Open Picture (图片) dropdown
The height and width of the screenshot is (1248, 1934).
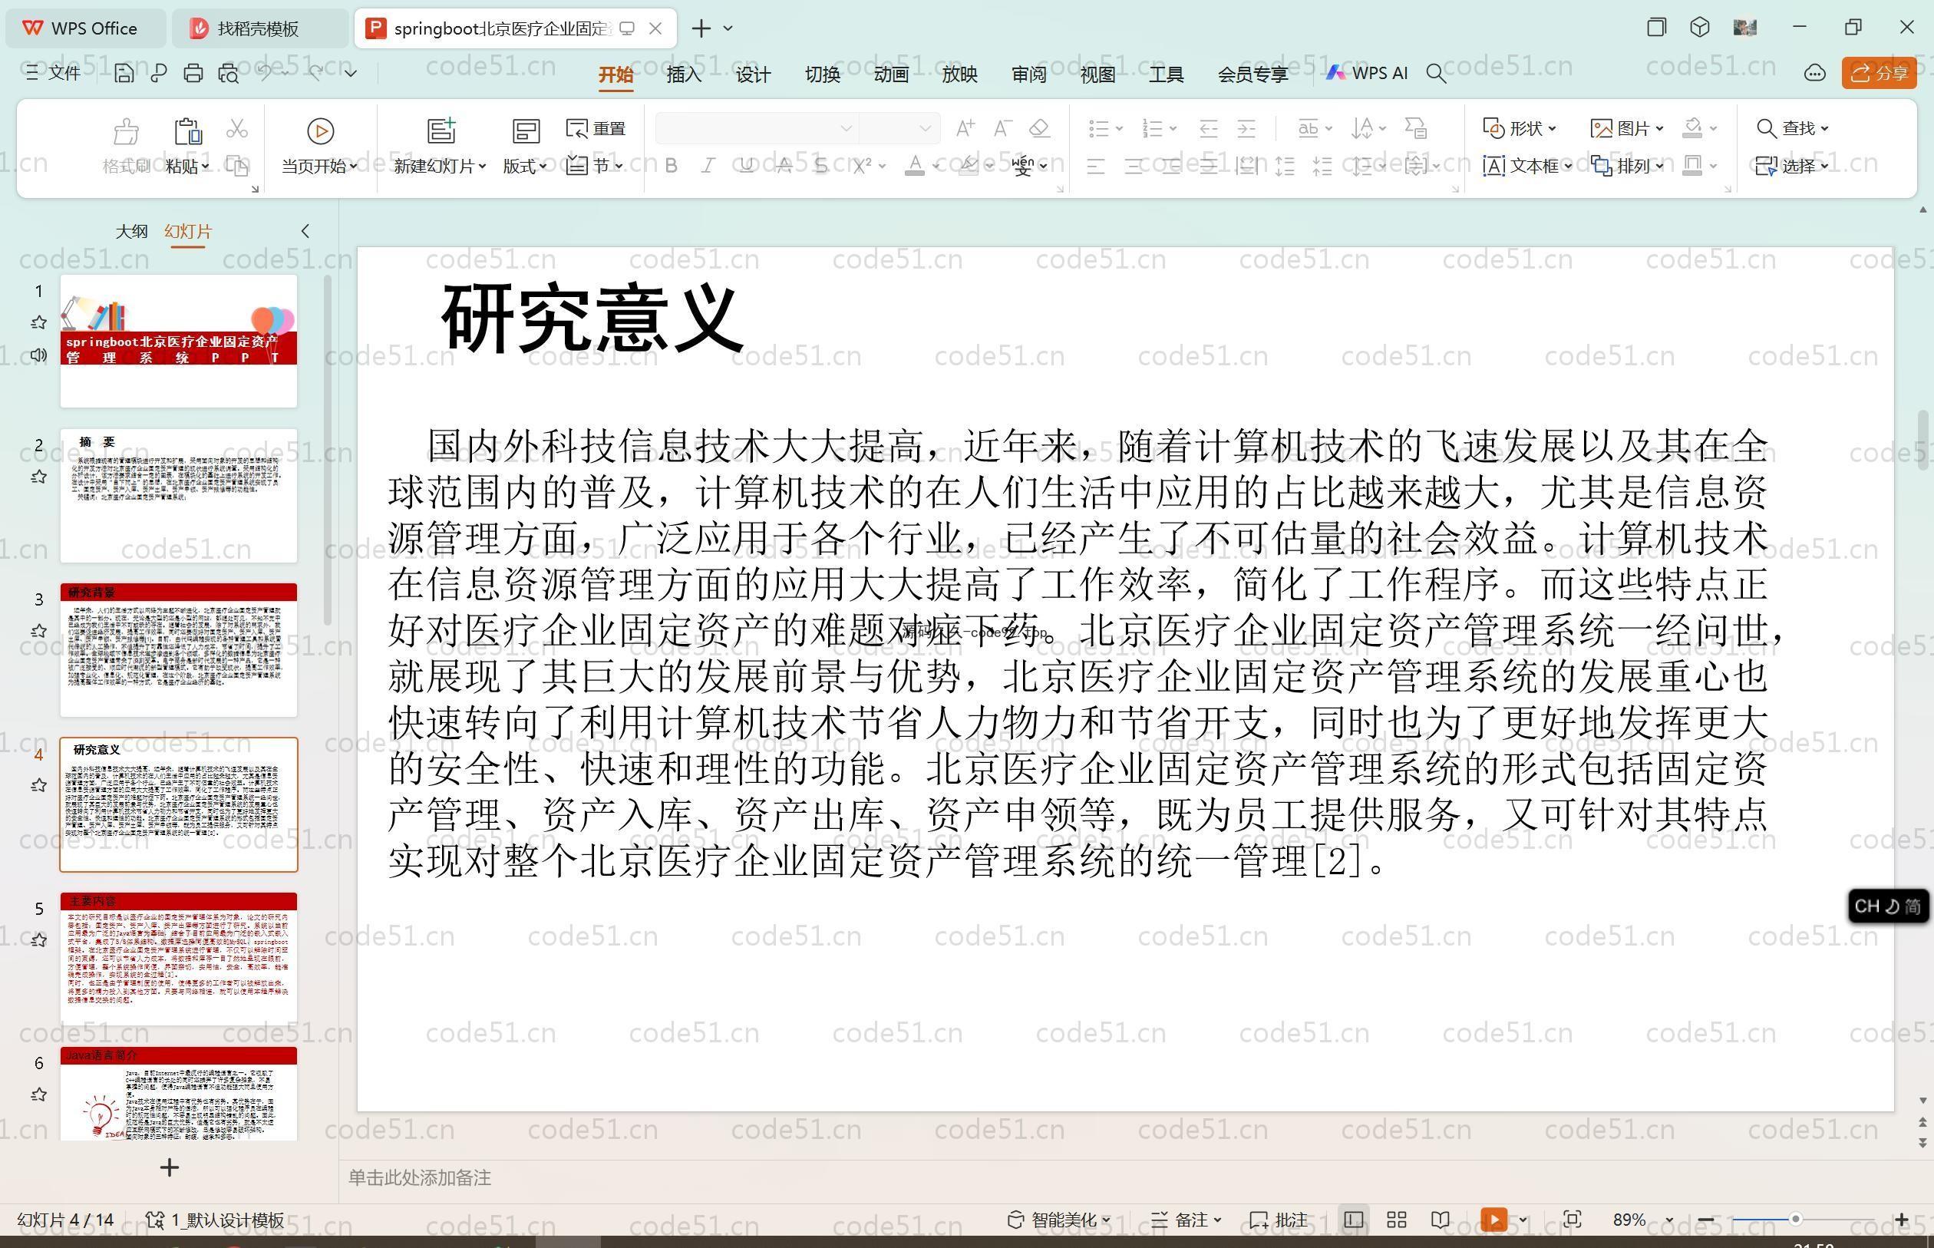pyautogui.click(x=1627, y=128)
